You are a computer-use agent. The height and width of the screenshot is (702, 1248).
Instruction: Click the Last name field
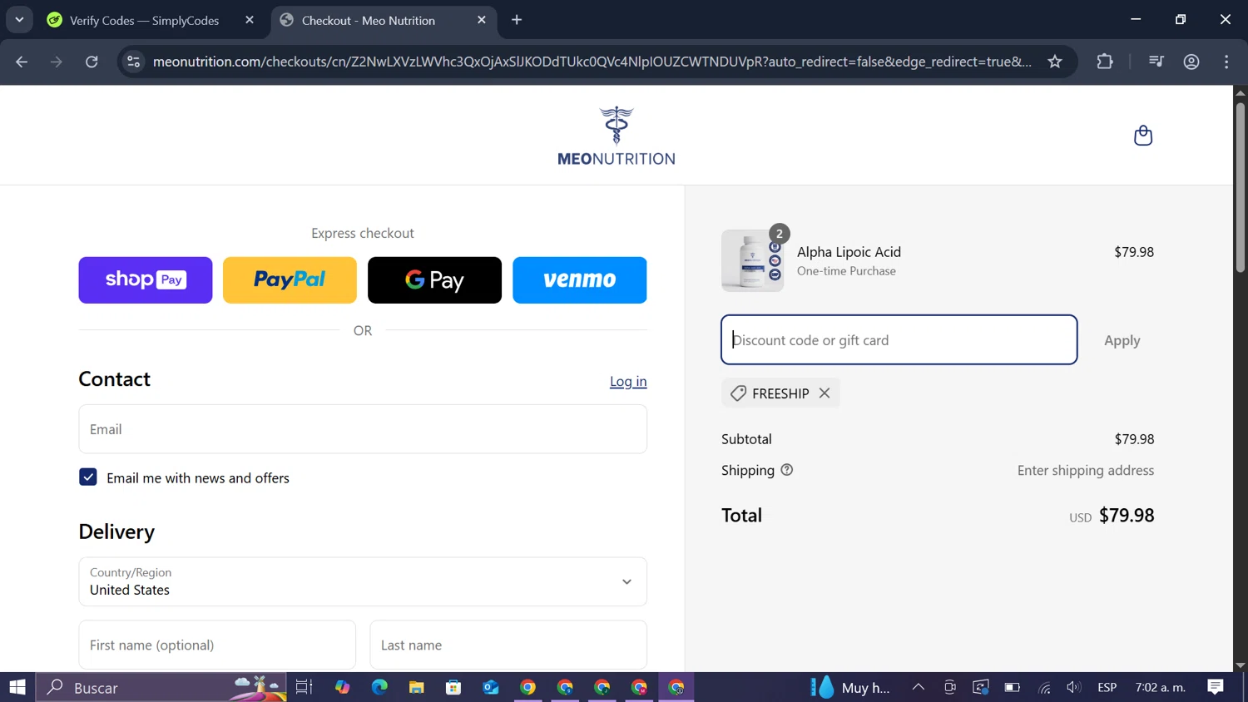(x=508, y=645)
